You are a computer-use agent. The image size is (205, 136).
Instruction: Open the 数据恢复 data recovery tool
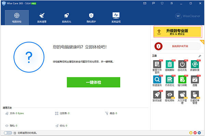pyautogui.click(x=195, y=65)
